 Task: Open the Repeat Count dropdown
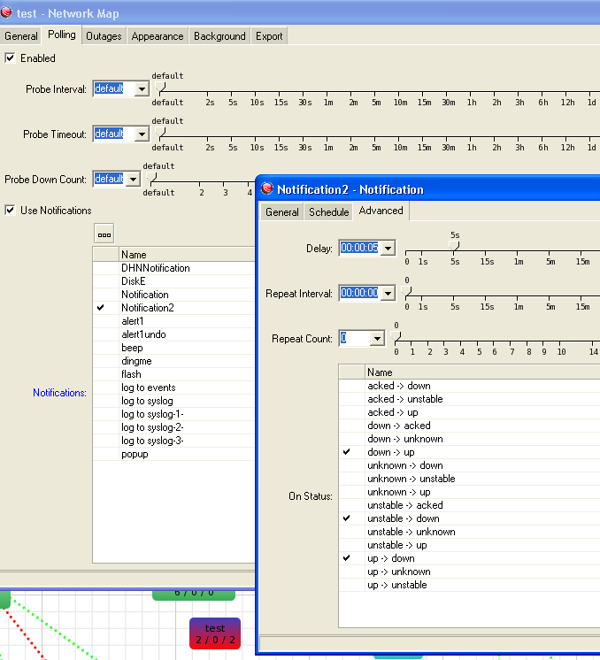coord(377,339)
